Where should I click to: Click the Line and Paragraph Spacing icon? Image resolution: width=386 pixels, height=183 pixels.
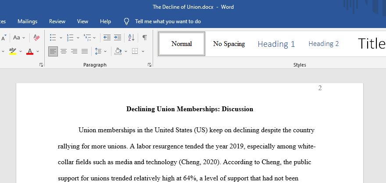tap(98, 51)
